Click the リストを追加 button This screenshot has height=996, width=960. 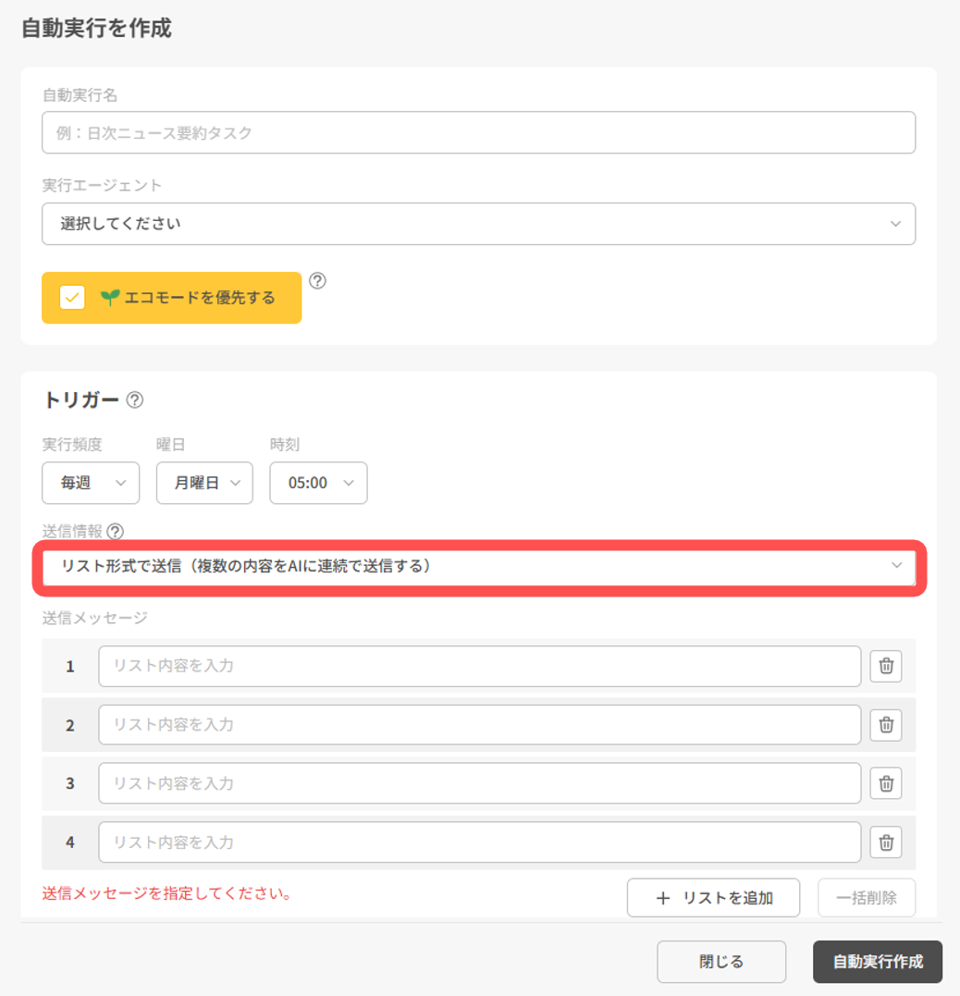(x=713, y=898)
